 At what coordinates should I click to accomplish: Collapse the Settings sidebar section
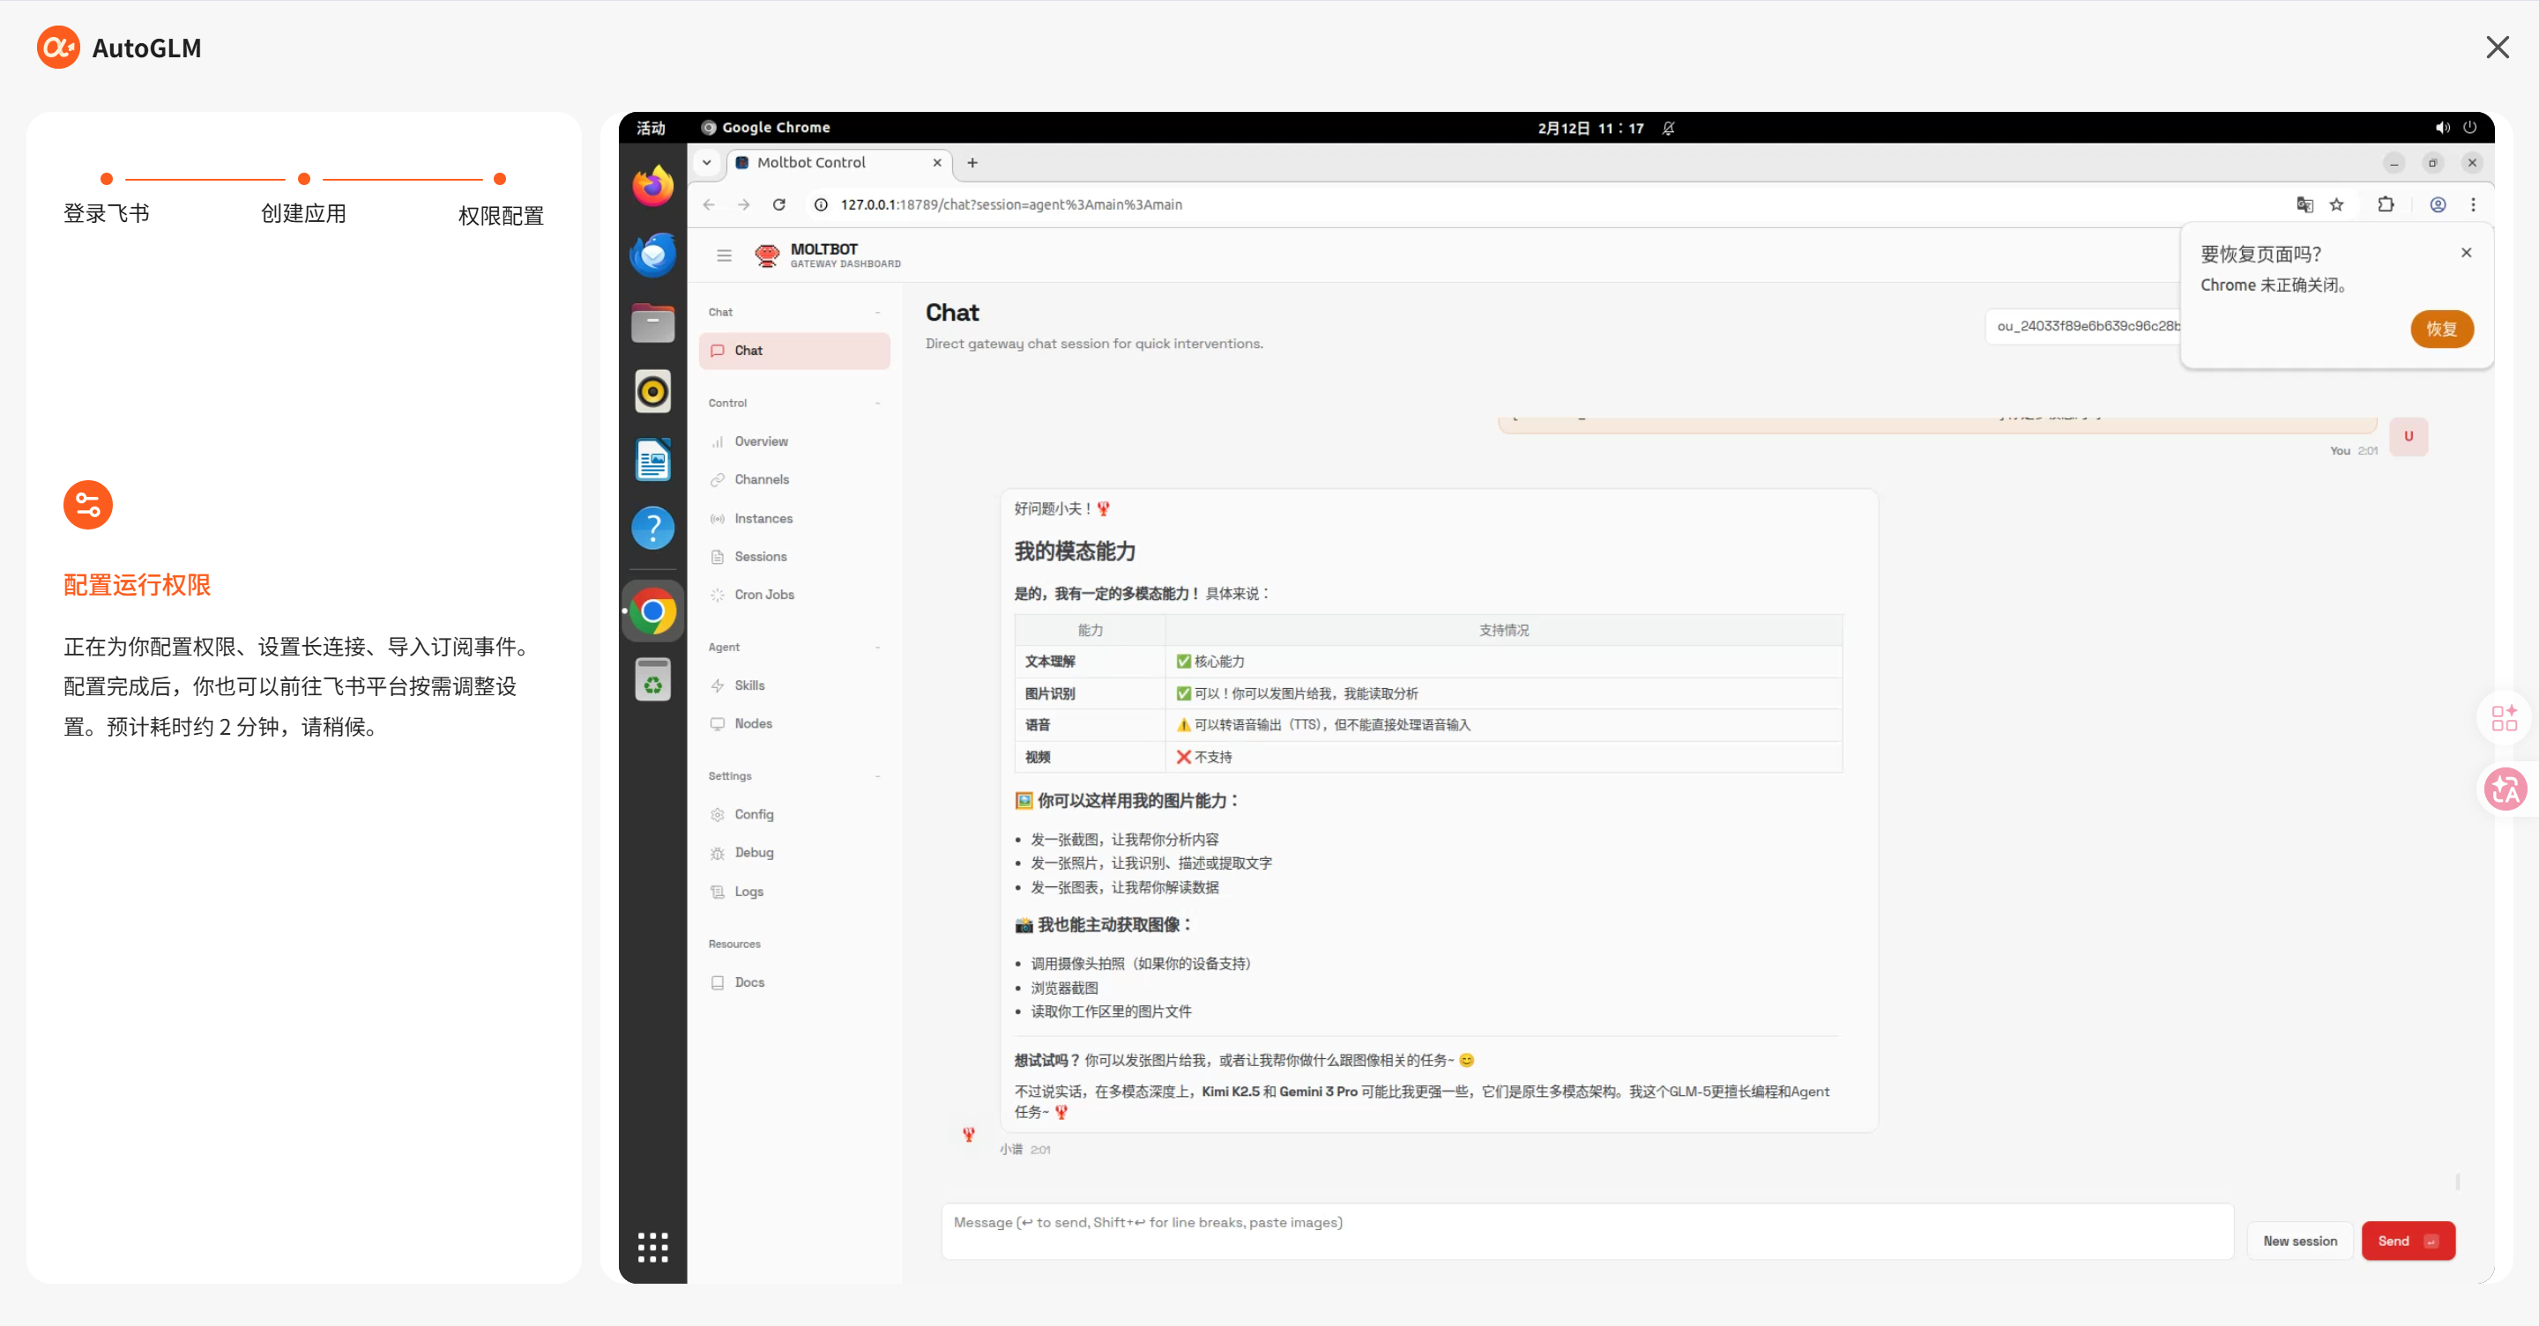pyautogui.click(x=877, y=777)
